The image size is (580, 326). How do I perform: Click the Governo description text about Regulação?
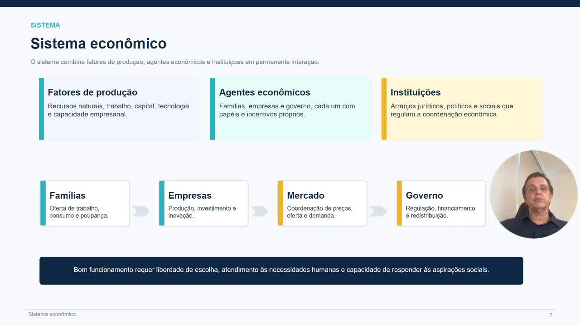[440, 212]
